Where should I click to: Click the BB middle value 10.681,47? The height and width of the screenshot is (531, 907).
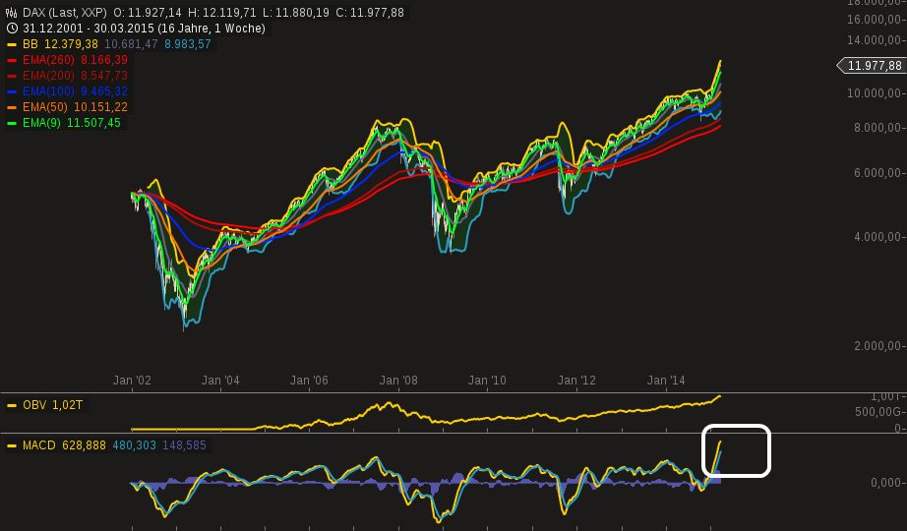(x=131, y=44)
